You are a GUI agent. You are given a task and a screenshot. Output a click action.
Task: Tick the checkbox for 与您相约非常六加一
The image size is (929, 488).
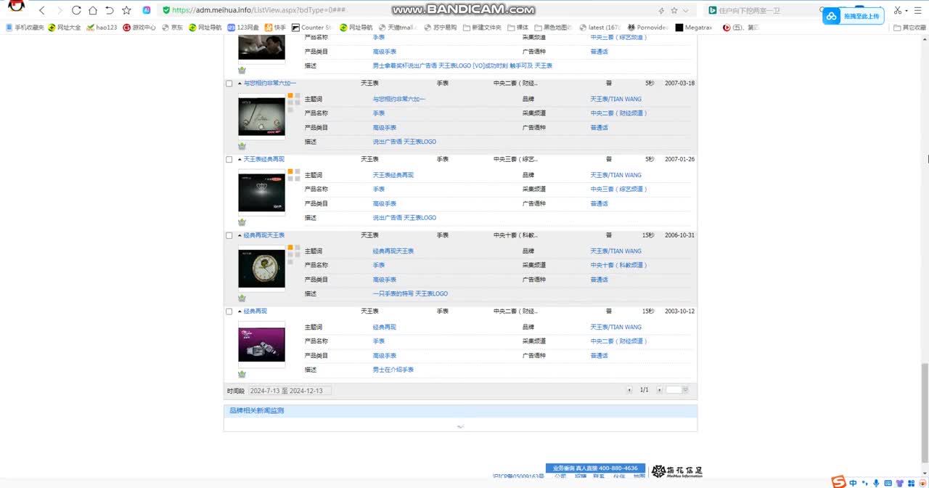229,84
